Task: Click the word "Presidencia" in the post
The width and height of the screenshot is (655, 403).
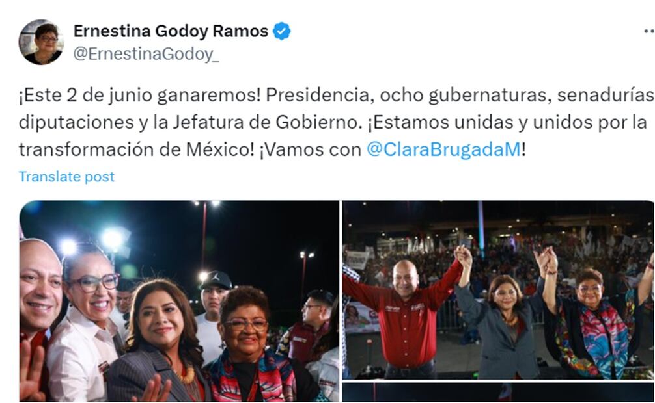Action: tap(318, 95)
